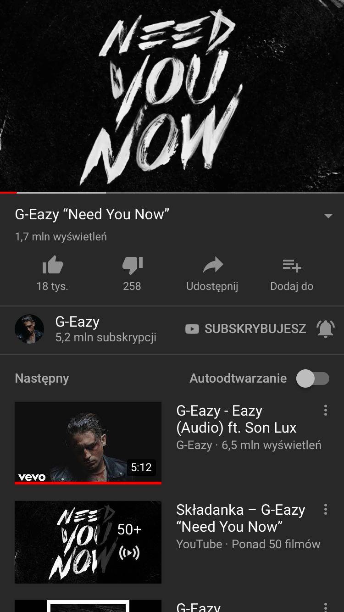
Task: Expand video description with the arrow
Action: (328, 216)
